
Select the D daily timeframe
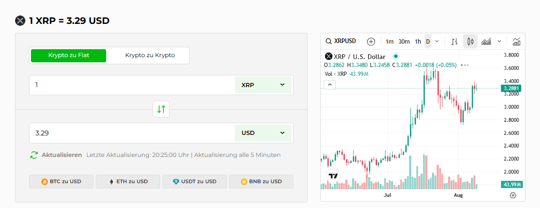point(428,42)
